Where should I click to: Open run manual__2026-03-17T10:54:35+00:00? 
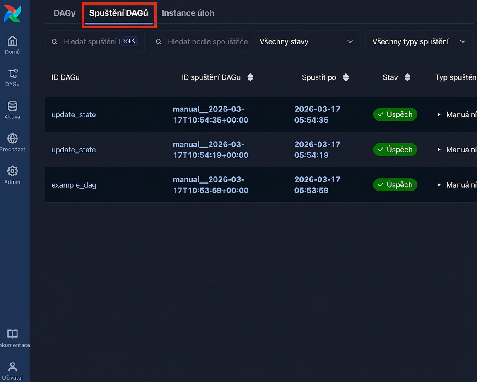210,114
